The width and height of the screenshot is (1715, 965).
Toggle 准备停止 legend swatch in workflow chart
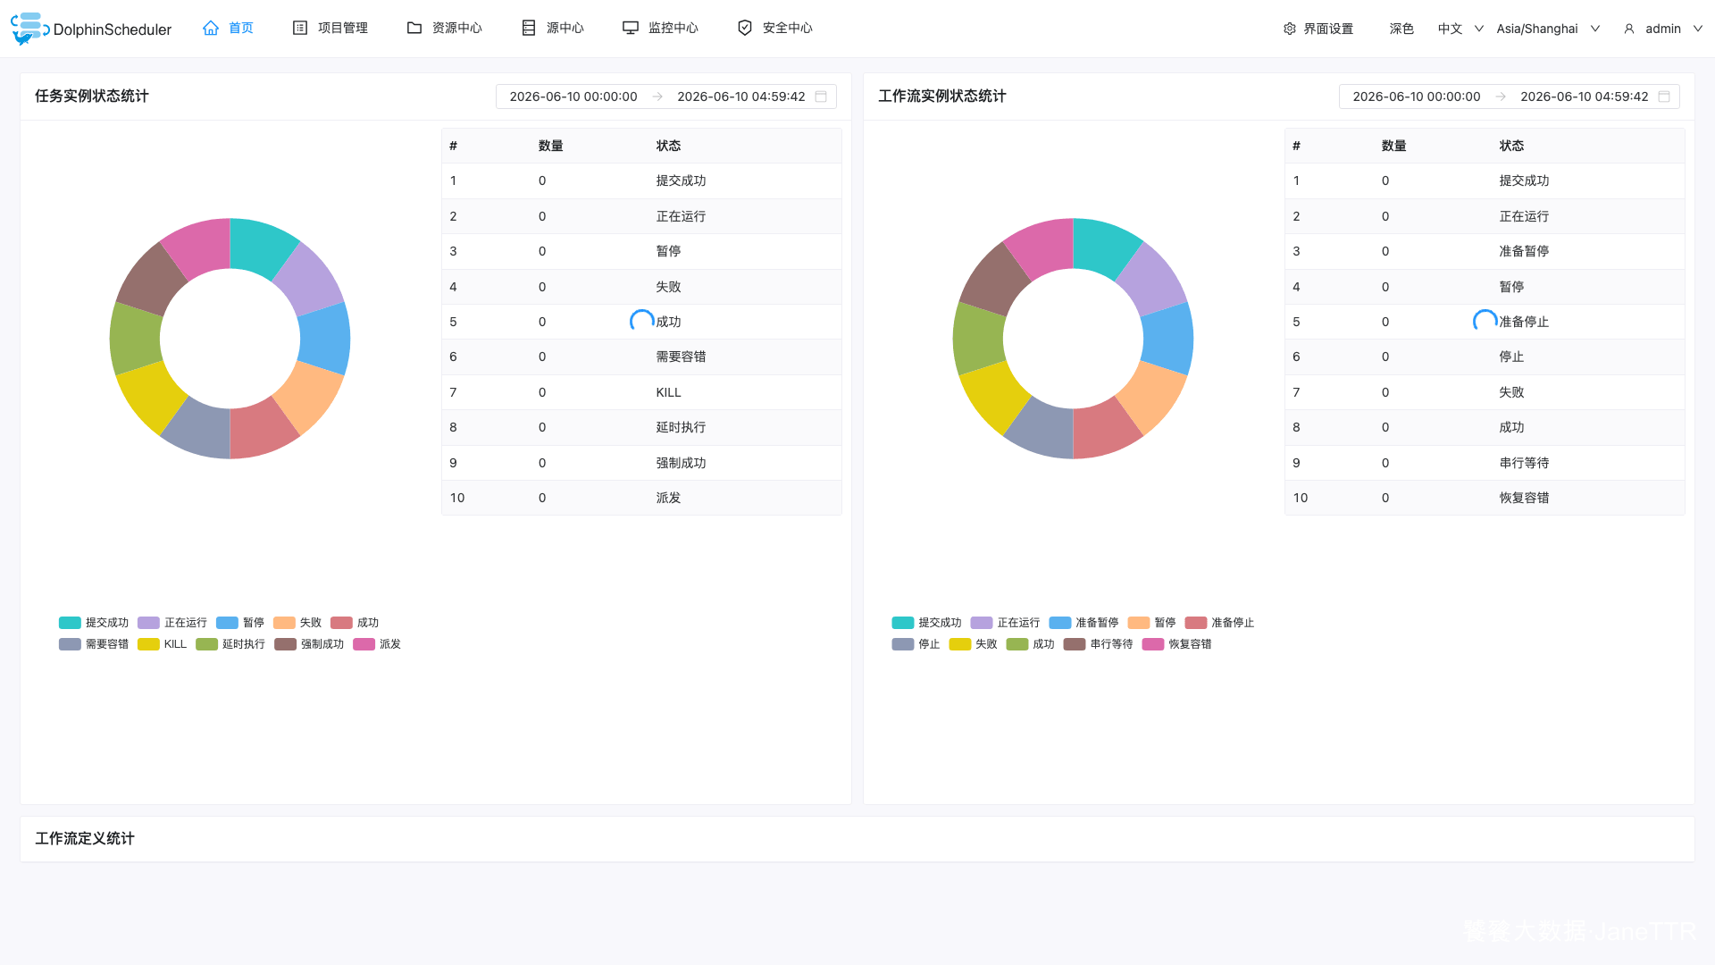(x=1196, y=623)
